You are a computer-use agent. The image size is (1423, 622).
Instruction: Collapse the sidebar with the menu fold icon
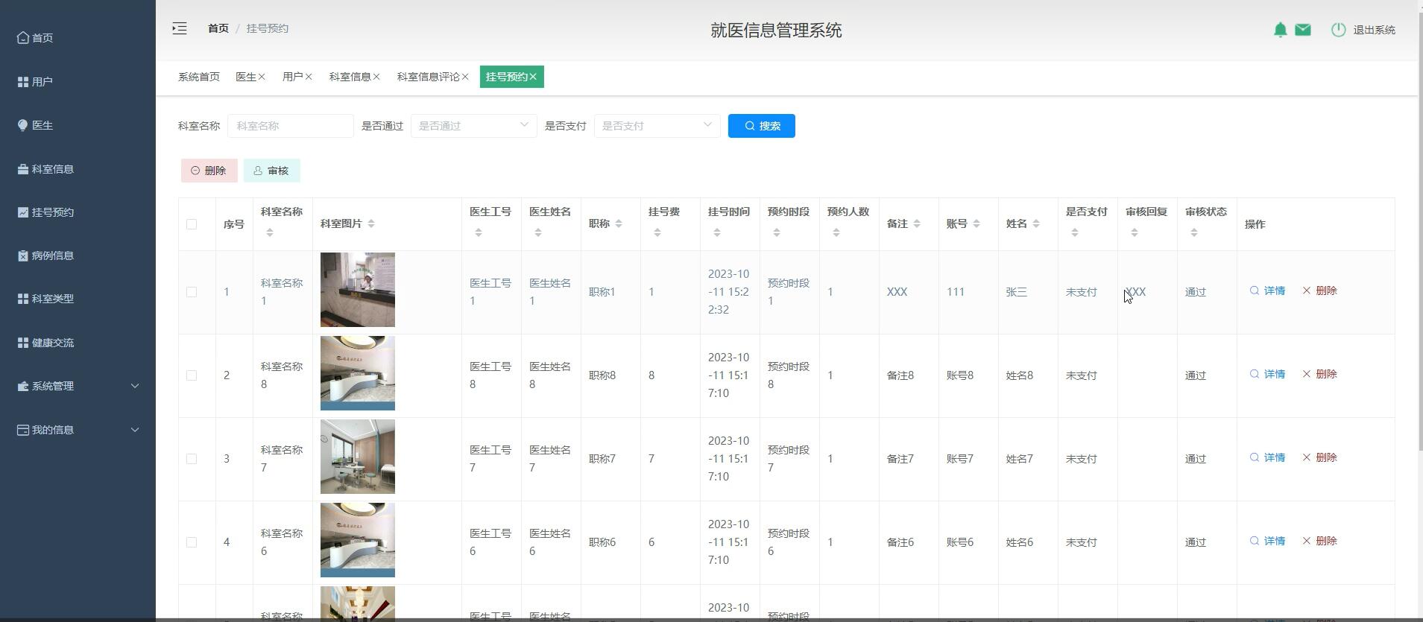coord(180,28)
